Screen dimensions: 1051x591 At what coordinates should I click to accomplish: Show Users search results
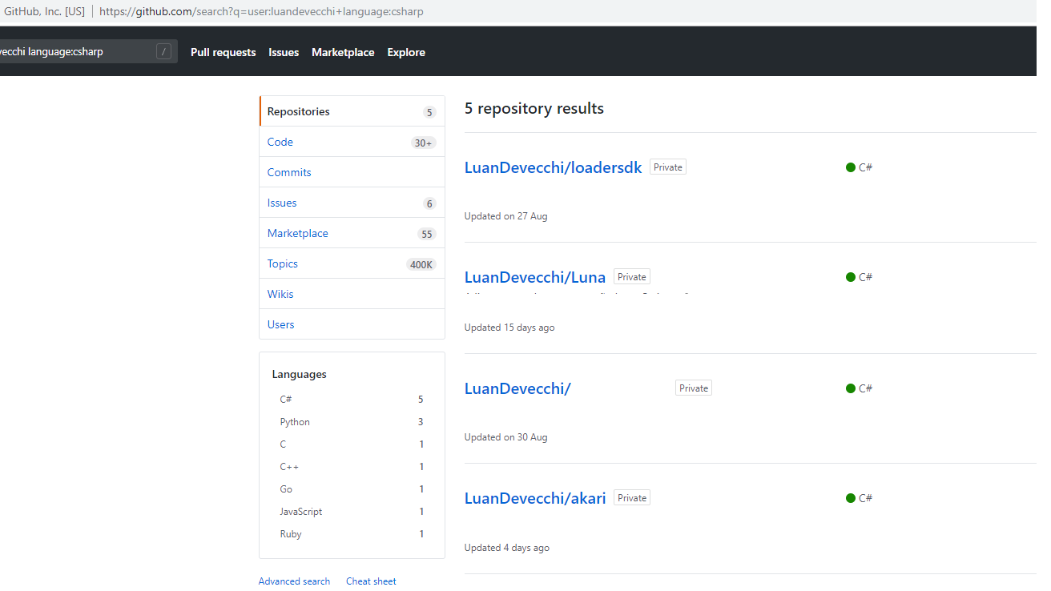pos(352,324)
